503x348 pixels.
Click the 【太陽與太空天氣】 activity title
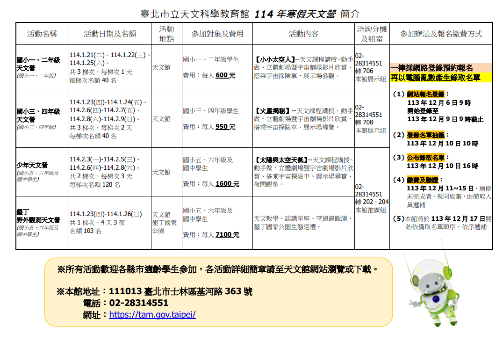tap(280, 159)
